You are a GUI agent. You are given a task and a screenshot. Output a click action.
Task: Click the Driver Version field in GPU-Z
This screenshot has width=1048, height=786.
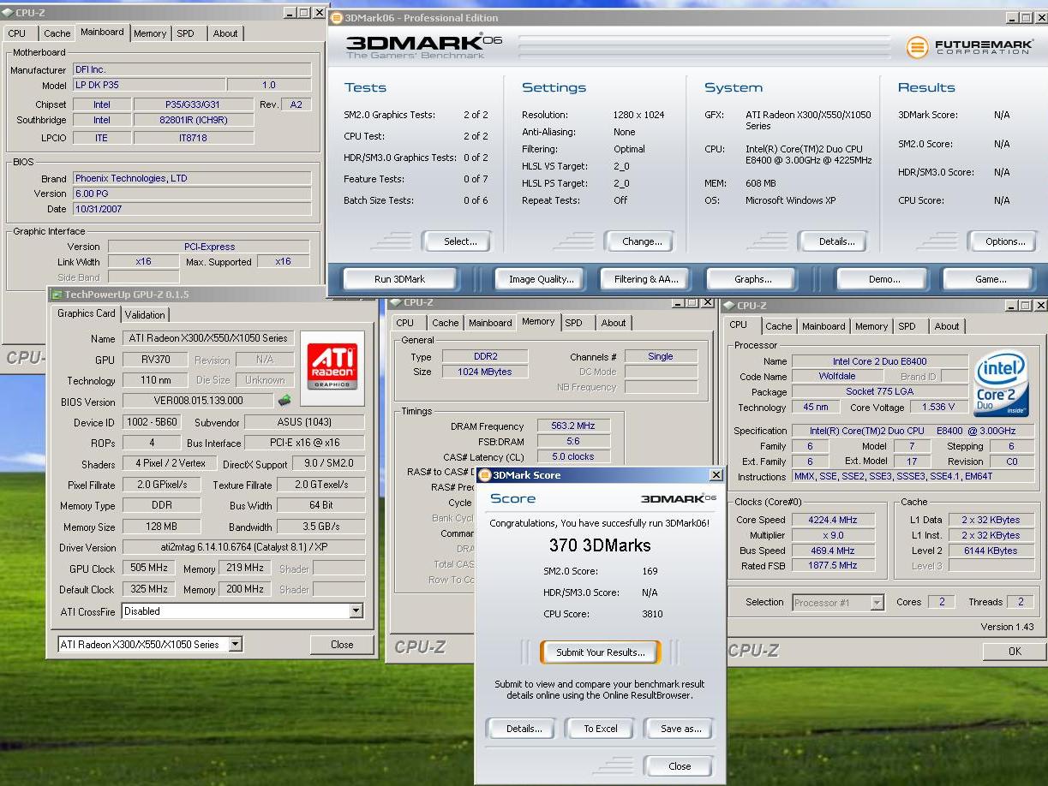[x=244, y=547]
